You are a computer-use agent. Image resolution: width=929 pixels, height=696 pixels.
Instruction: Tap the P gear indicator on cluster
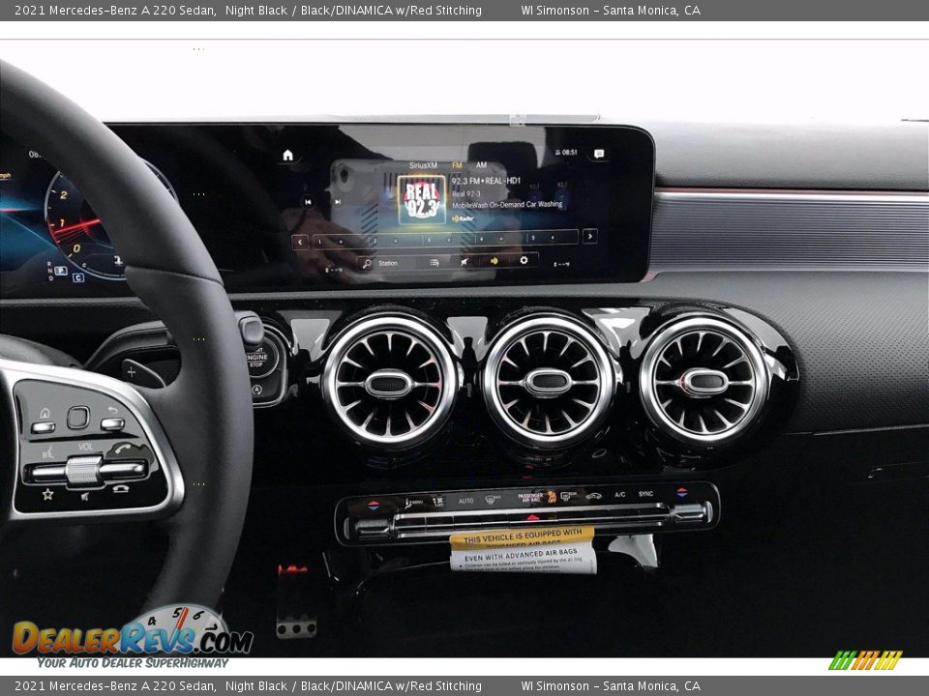60,271
